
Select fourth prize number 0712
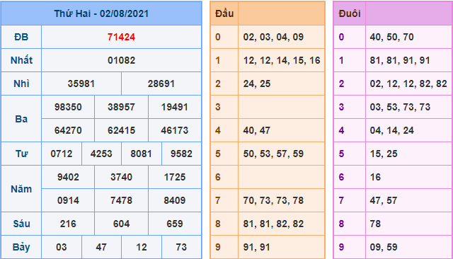(62, 154)
